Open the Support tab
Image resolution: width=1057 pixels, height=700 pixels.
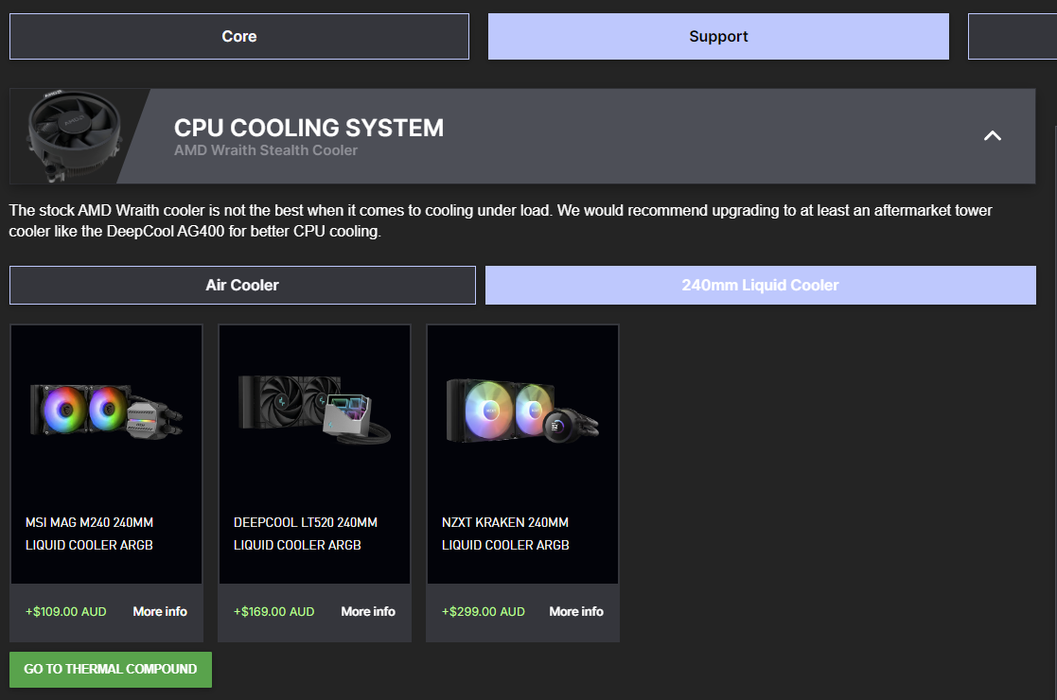click(x=718, y=36)
